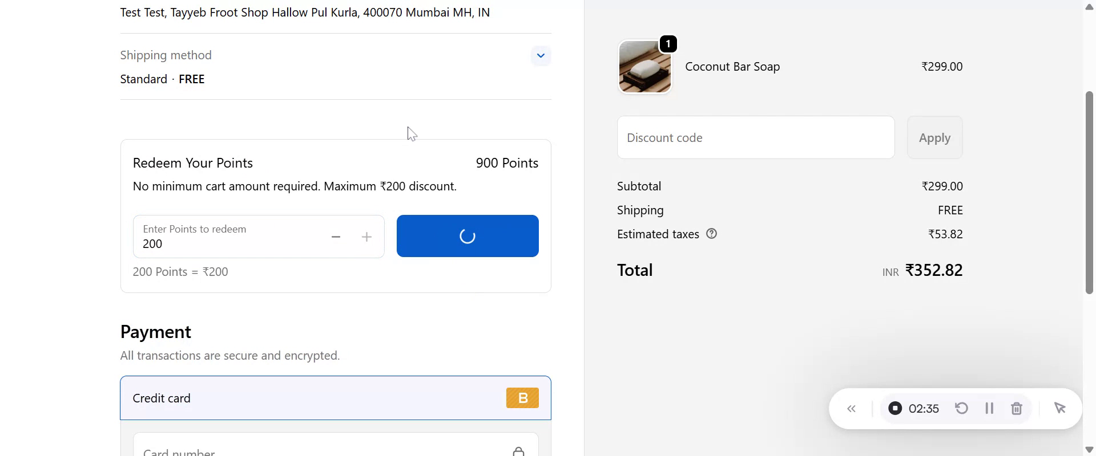The height and width of the screenshot is (456, 1096).
Task: Focus the Discount code input field
Action: click(x=755, y=138)
